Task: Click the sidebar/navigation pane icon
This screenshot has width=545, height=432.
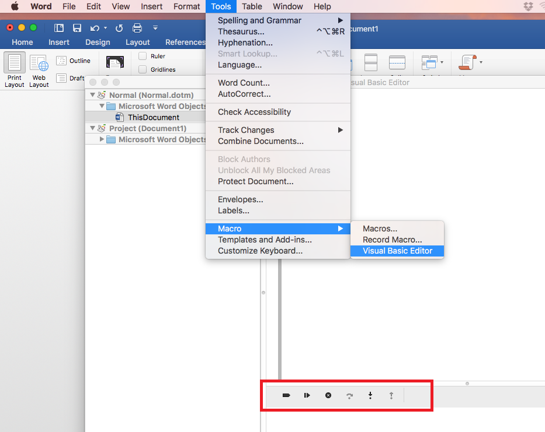Action: coord(59,28)
